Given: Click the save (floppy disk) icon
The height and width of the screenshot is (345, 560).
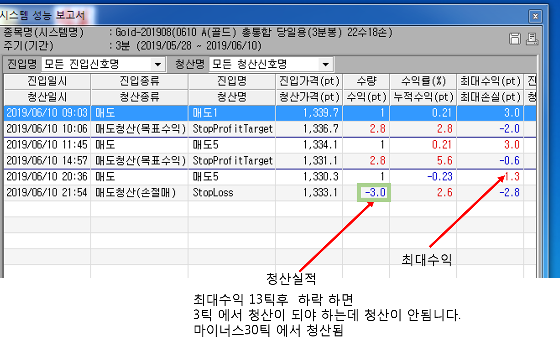Looking at the screenshot, I should pyautogui.click(x=515, y=39).
